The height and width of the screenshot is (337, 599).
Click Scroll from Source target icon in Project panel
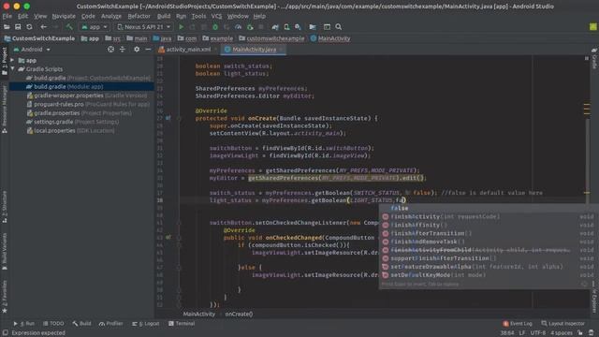110,50
